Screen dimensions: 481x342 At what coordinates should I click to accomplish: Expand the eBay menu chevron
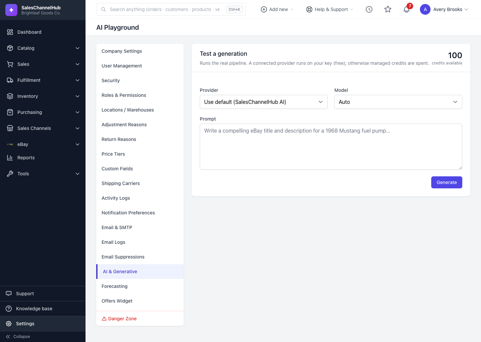(77, 144)
